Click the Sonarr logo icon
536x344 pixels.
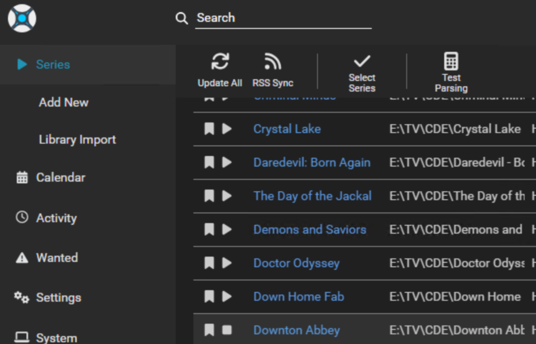pos(22,19)
